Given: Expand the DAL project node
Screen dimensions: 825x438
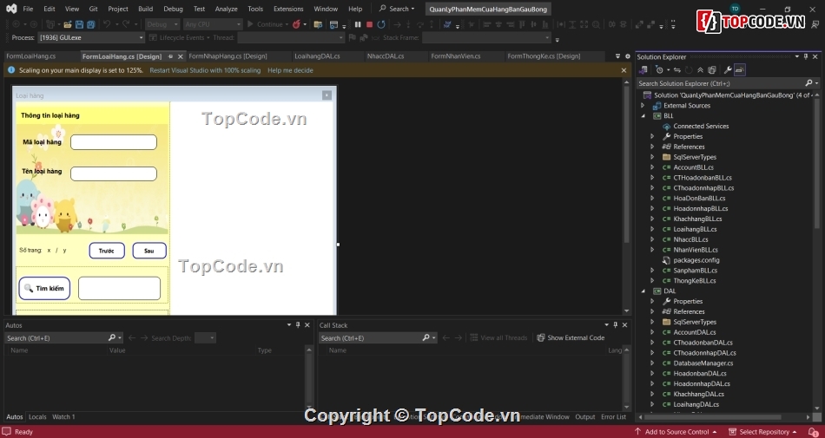Looking at the screenshot, I should [x=643, y=291].
